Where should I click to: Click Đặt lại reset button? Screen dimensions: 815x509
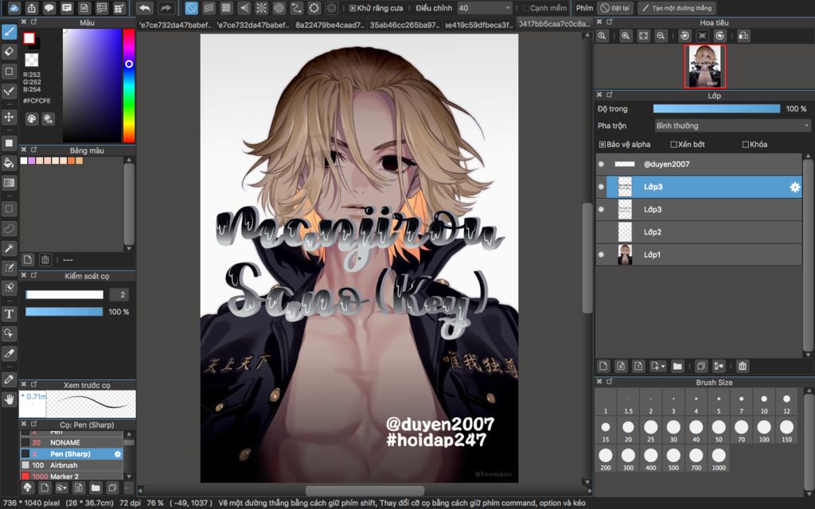(x=615, y=8)
